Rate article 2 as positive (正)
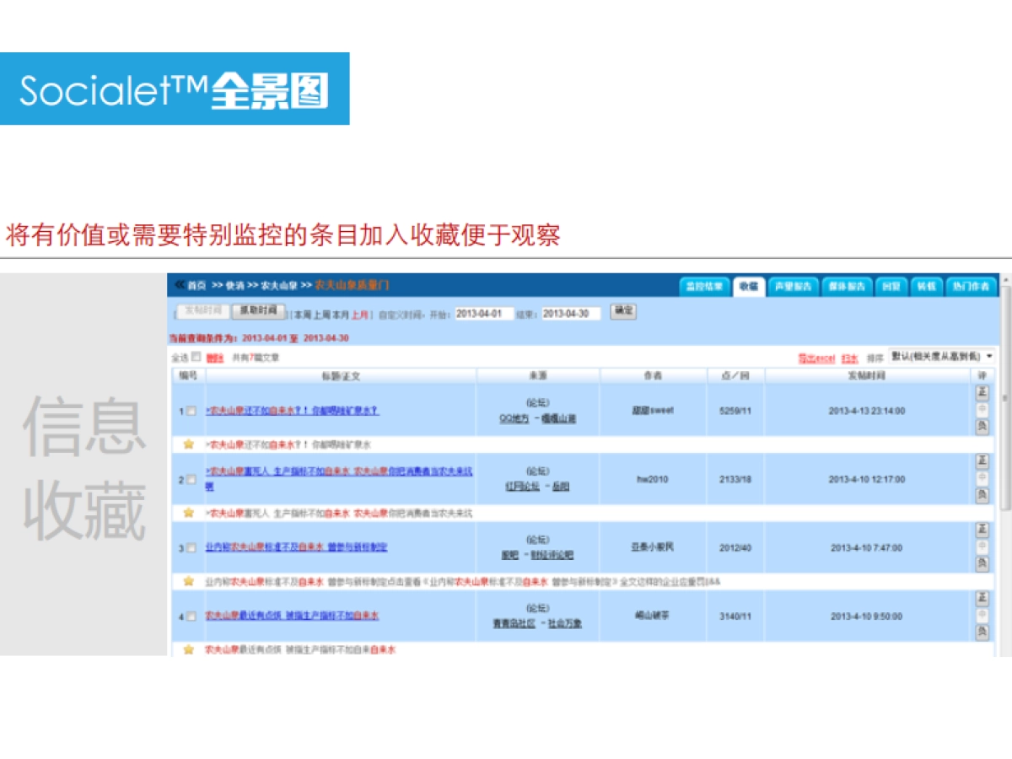1012x759 pixels. (x=982, y=460)
